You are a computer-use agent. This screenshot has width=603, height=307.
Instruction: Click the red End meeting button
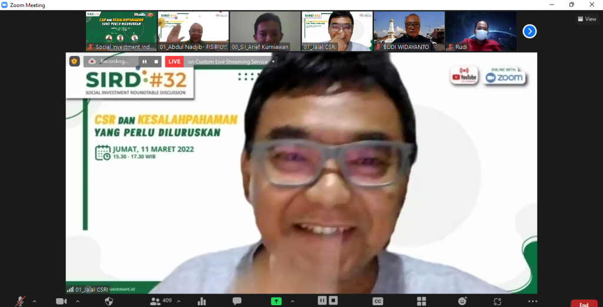(x=584, y=303)
